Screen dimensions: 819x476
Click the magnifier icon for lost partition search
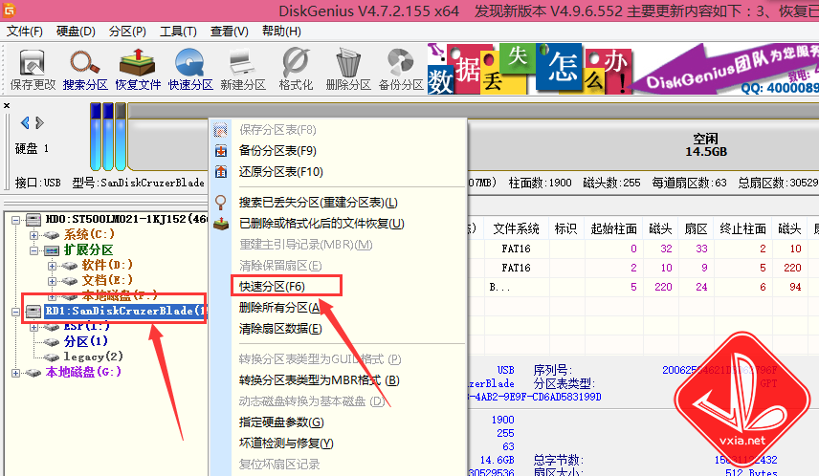click(x=221, y=203)
